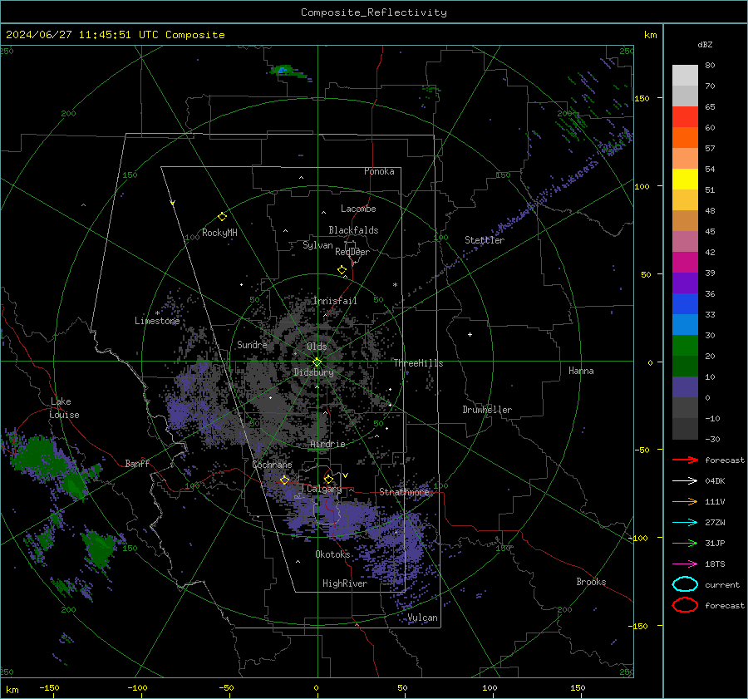The width and height of the screenshot is (748, 699).
Task: Click the Stettler label
Action: point(485,240)
